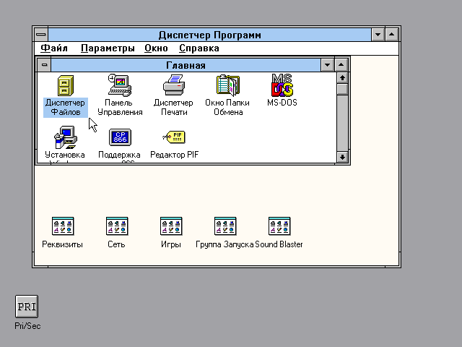
Task: Open the Сеть program group icon
Action: click(117, 226)
